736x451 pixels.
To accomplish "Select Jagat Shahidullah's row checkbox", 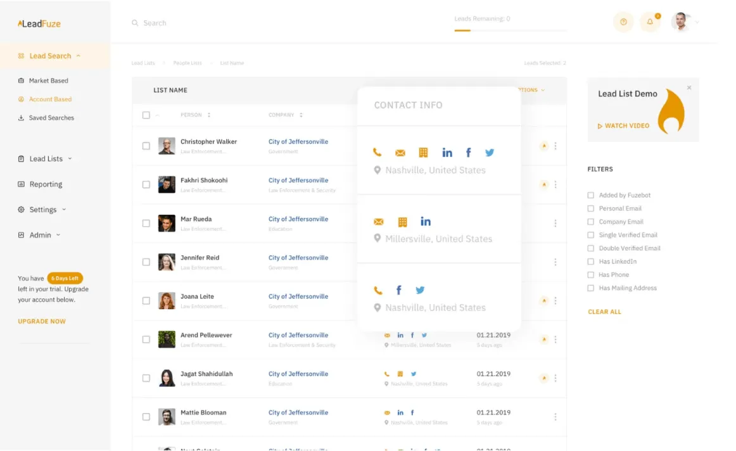I will (x=146, y=378).
